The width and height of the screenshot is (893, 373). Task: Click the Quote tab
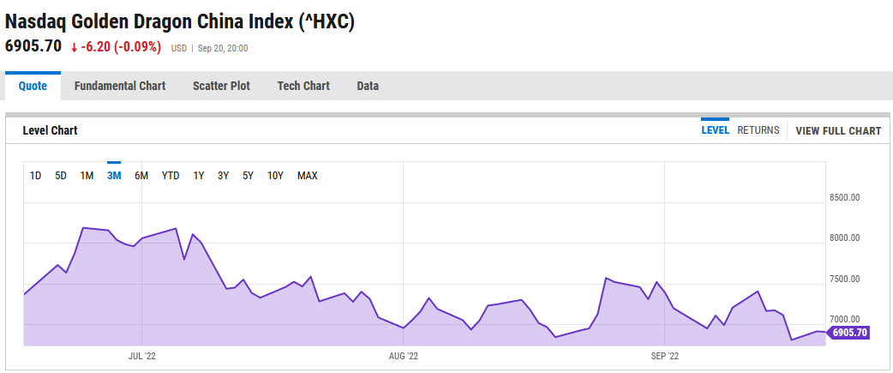click(33, 86)
